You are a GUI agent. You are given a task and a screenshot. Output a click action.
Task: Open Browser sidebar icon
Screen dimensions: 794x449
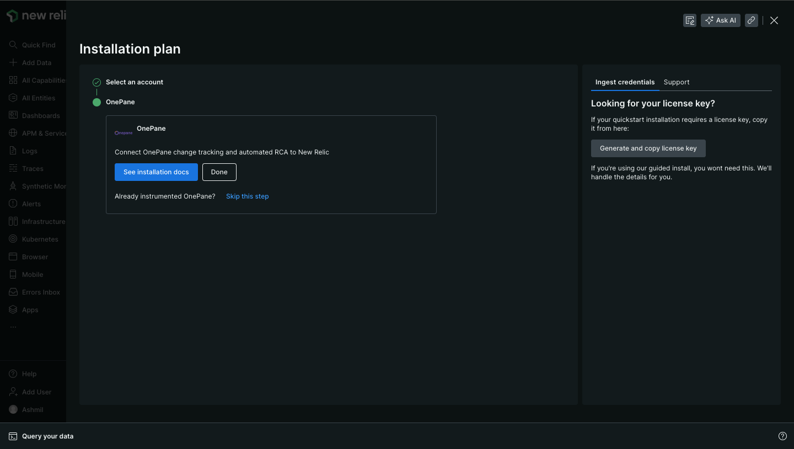[x=13, y=256]
